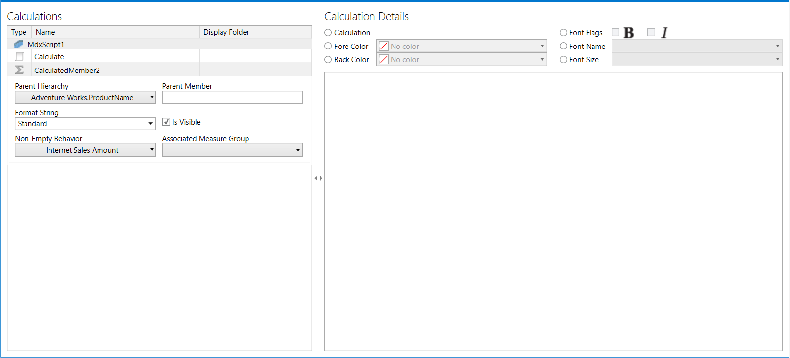
Task: Toggle the Italic font flag checkbox
Action: tap(651, 32)
